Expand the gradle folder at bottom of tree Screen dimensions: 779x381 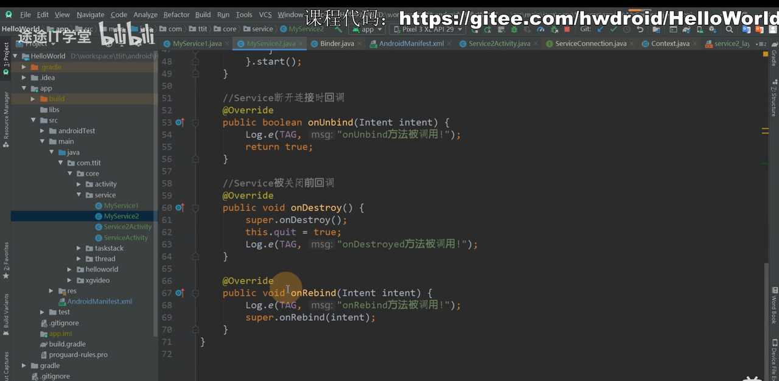(24, 365)
